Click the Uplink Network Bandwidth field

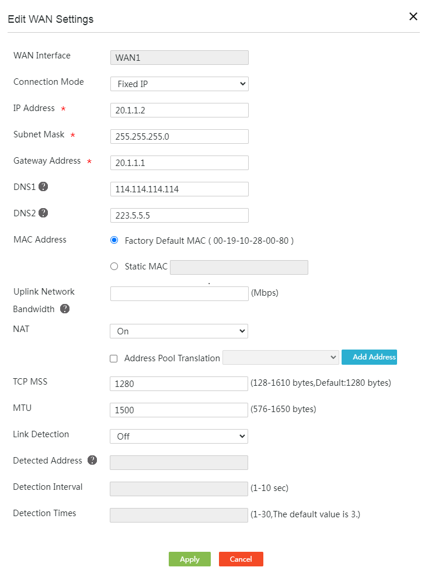pos(179,293)
